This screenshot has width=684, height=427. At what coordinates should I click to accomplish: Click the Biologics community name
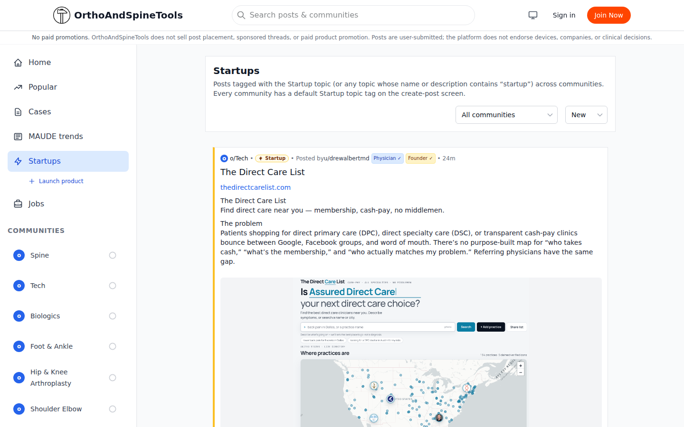pos(45,316)
